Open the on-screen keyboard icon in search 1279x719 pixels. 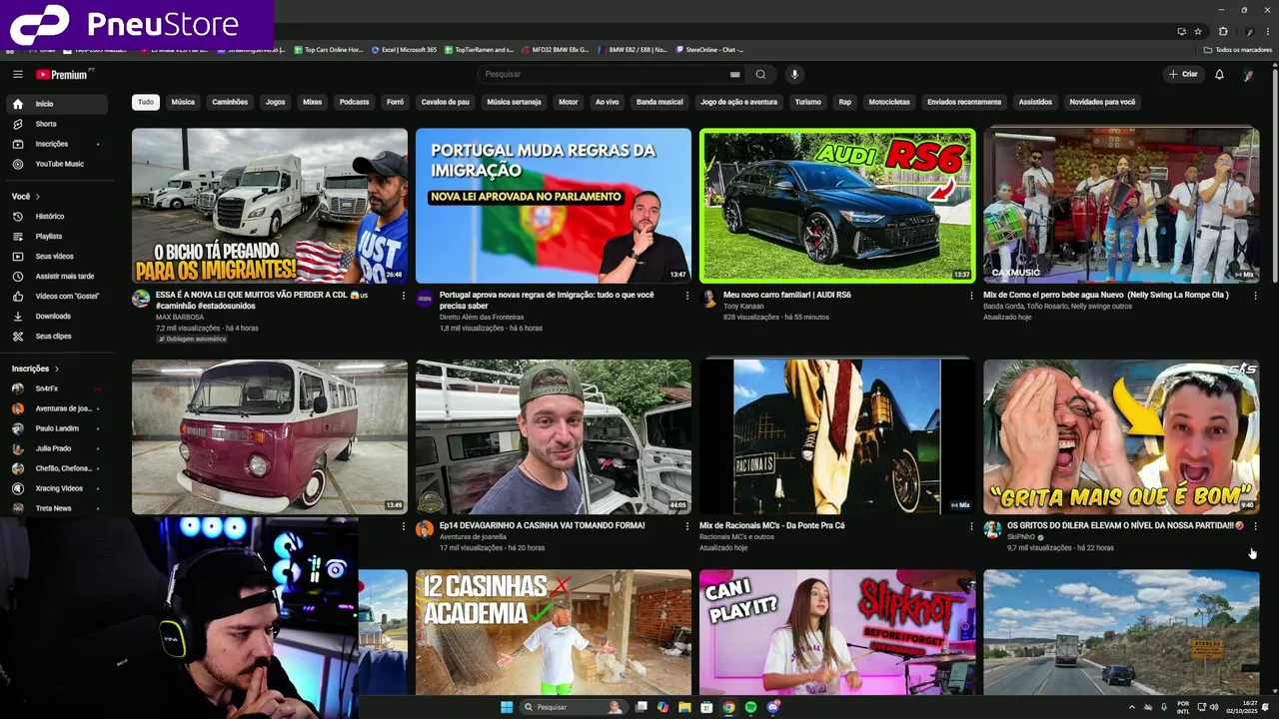point(735,74)
